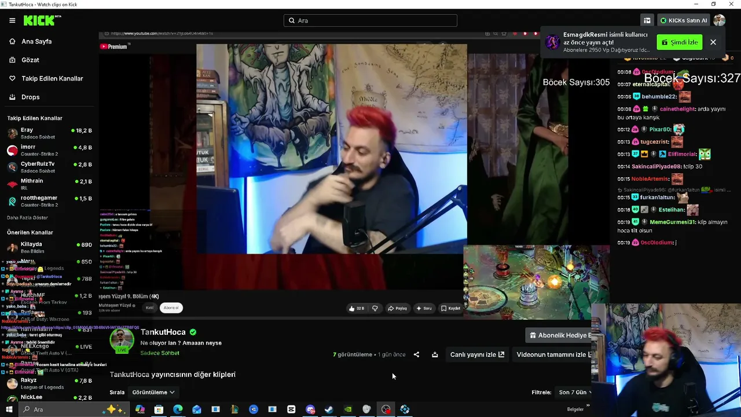Open League of Legends icon in taskbar
This screenshot has height=417, width=741.
tap(234, 409)
